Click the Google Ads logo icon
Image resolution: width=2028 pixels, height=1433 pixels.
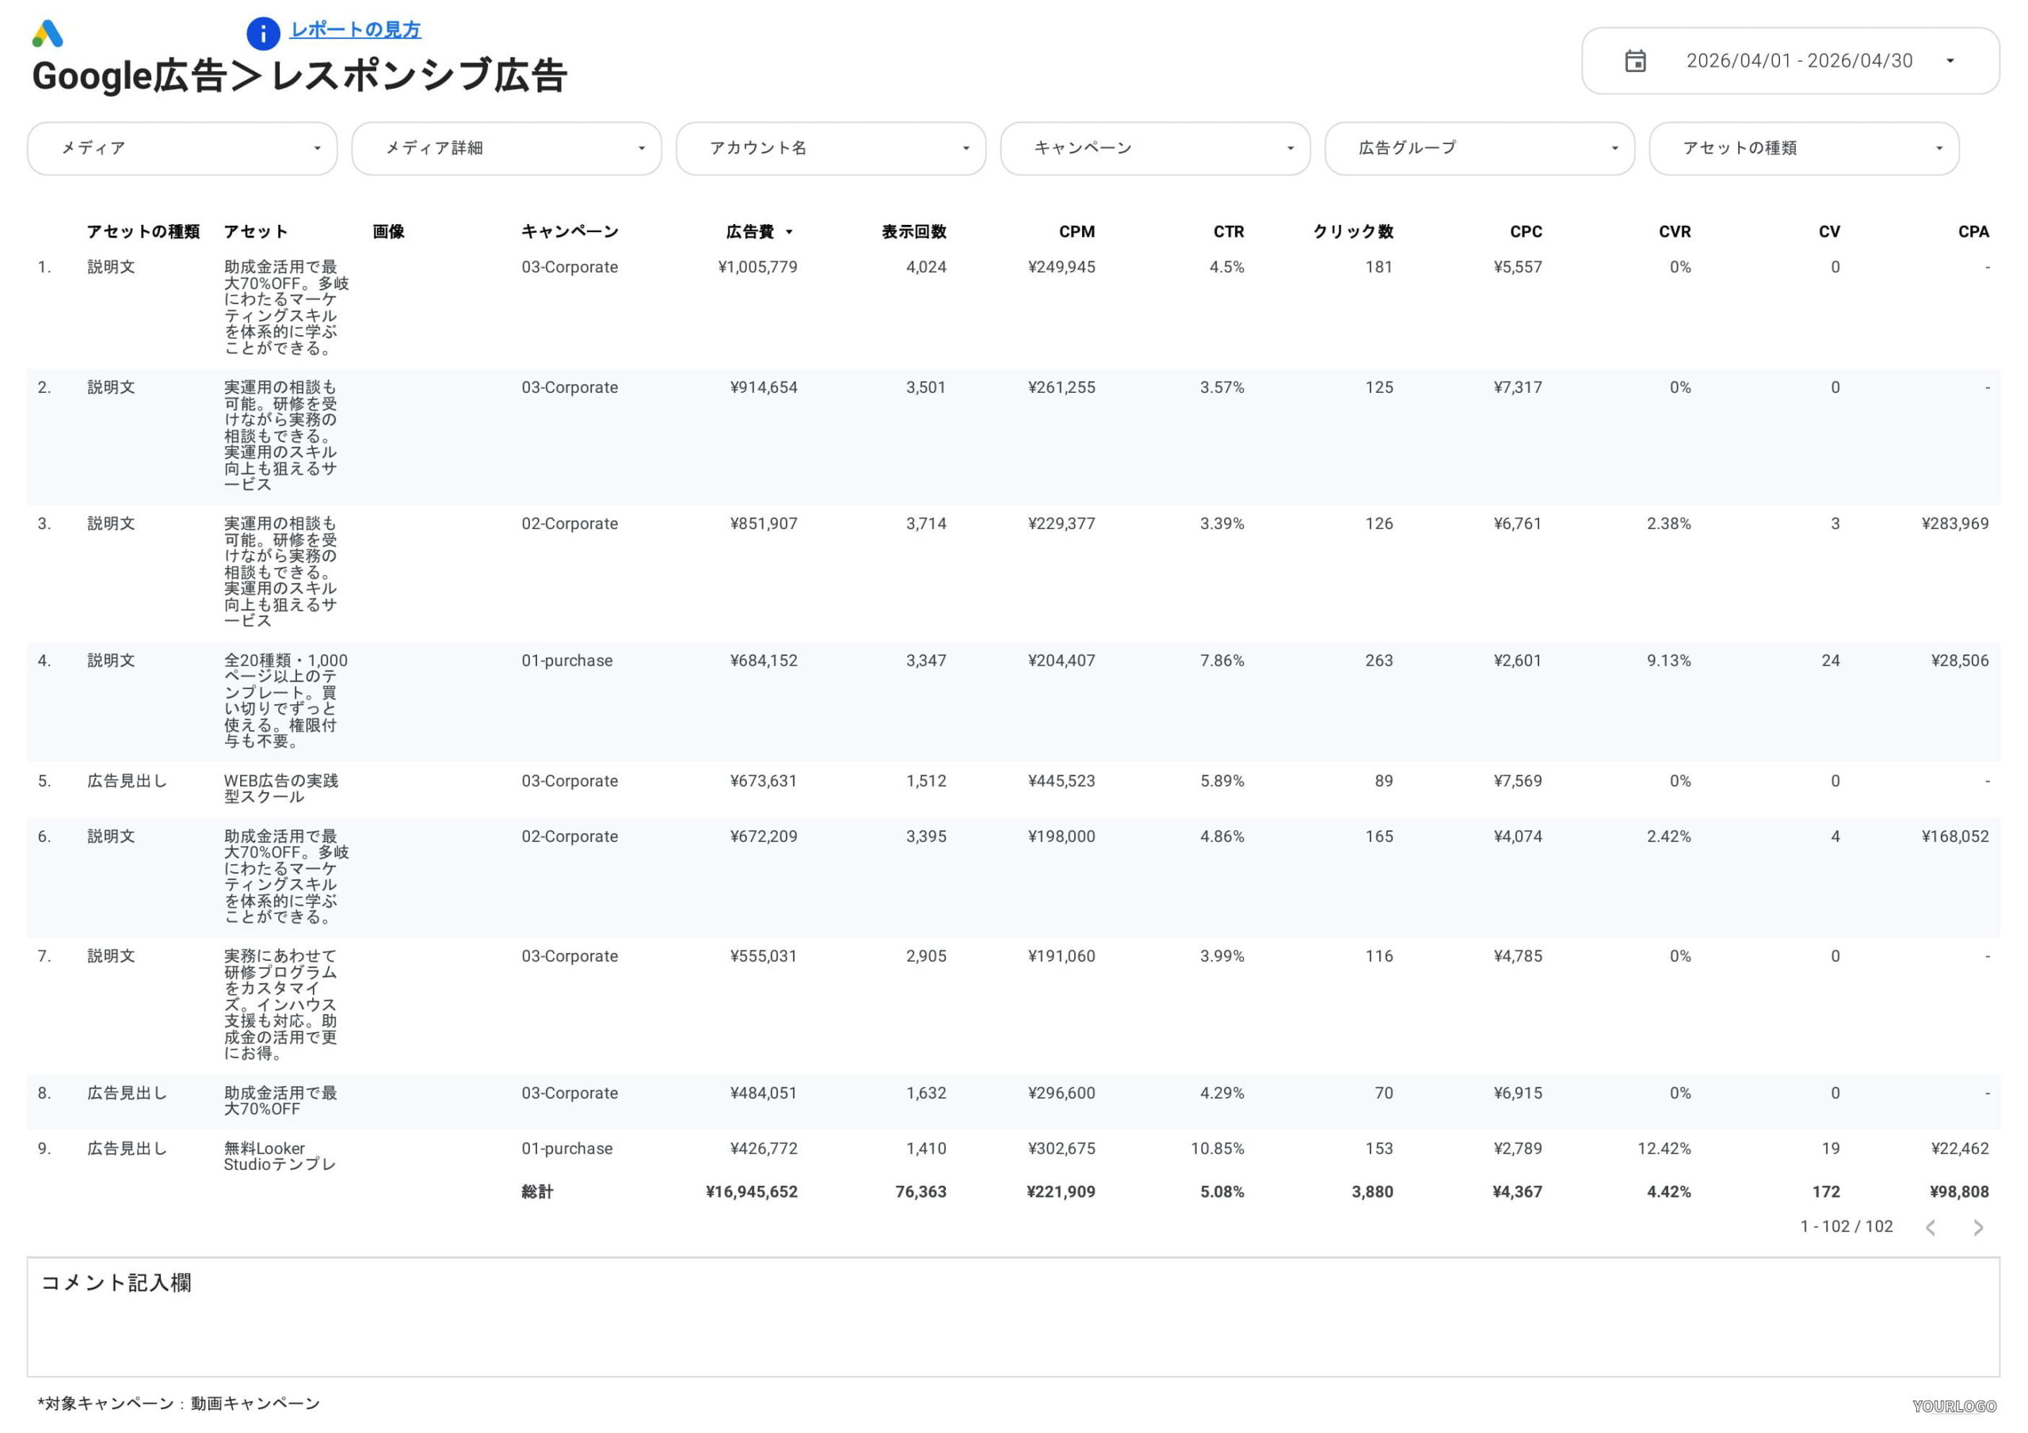click(48, 33)
